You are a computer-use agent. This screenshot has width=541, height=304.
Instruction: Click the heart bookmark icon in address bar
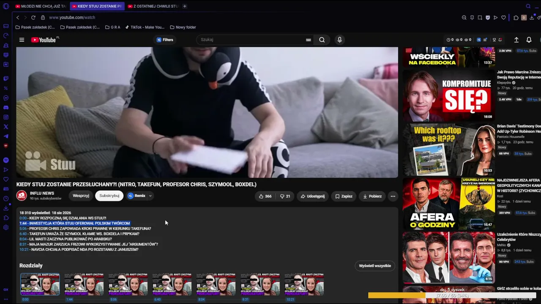pyautogui.click(x=503, y=18)
